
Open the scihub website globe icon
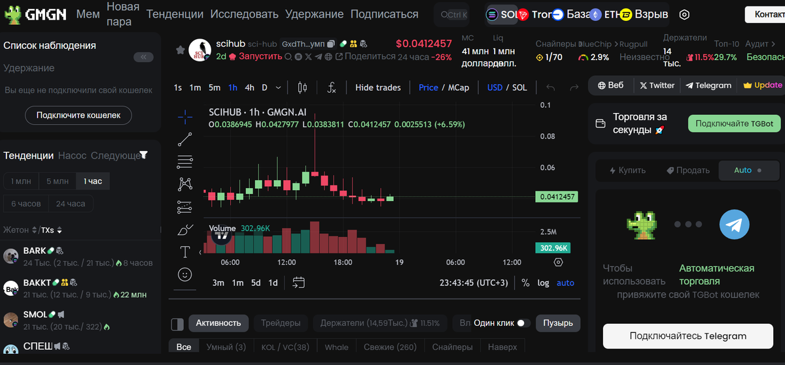tap(328, 57)
